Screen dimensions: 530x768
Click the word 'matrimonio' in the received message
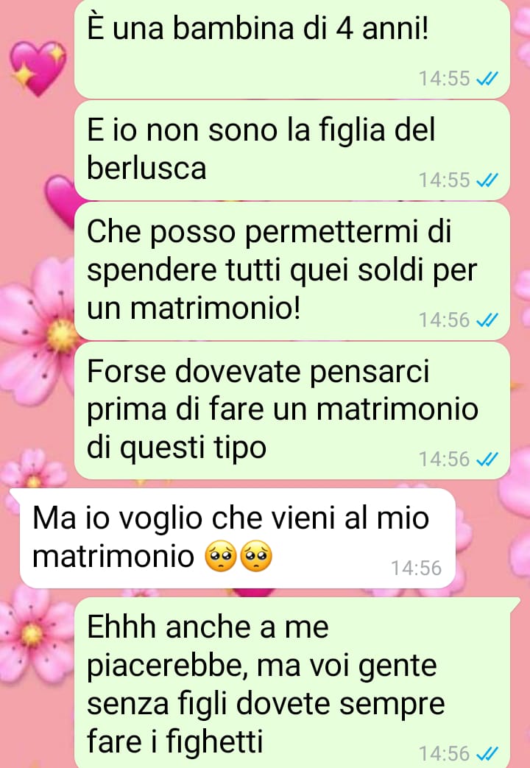[x=113, y=557]
